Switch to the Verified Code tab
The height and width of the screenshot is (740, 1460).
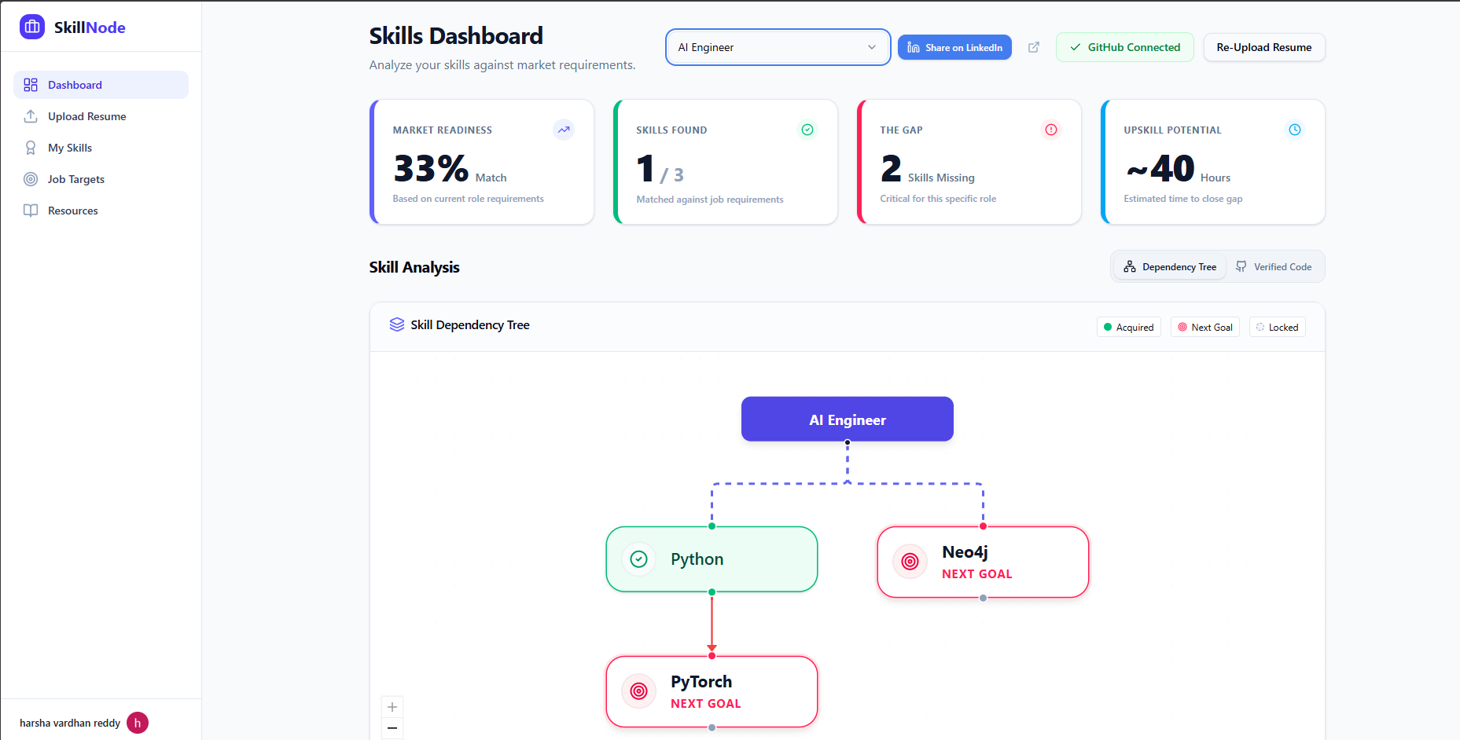(x=1274, y=266)
